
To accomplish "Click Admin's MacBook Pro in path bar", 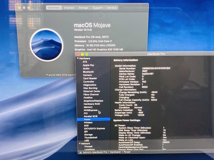I will click(x=95, y=152).
